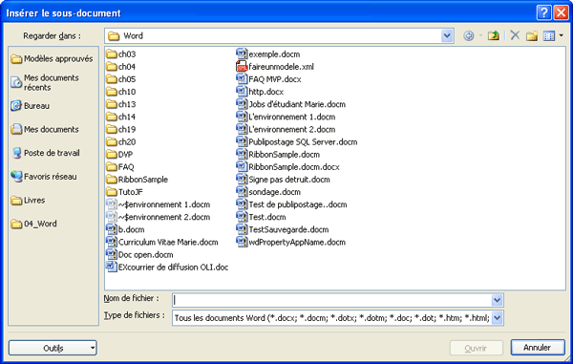Viewport: 573px width, 364px height.
Task: Open Mes documents sidebar shortcut
Action: tap(45, 129)
